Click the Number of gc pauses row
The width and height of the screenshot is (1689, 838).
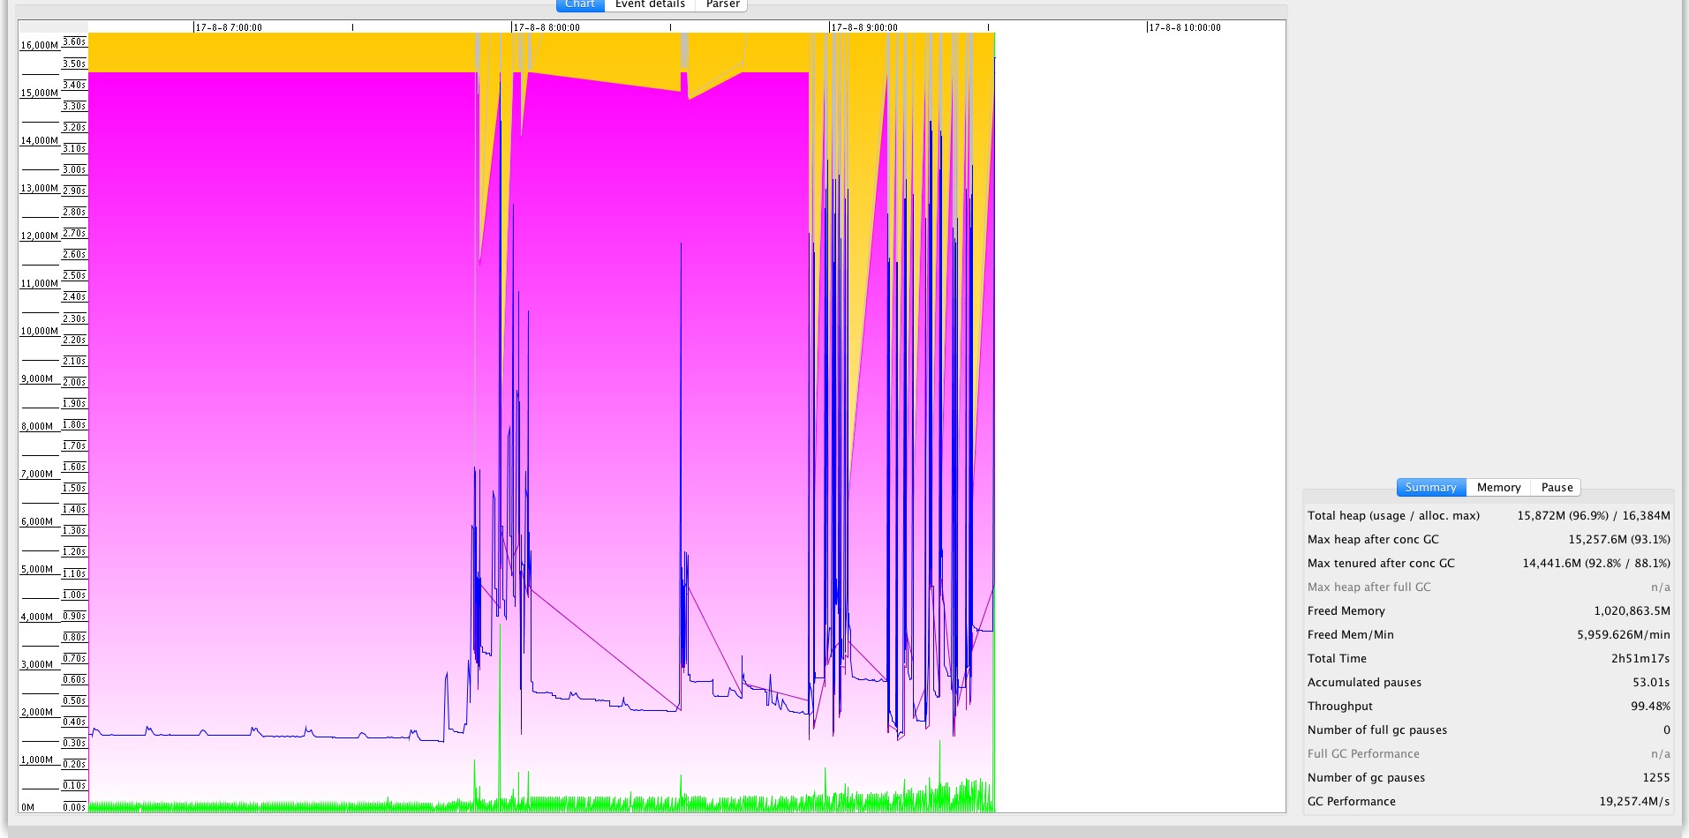[x=1489, y=778]
